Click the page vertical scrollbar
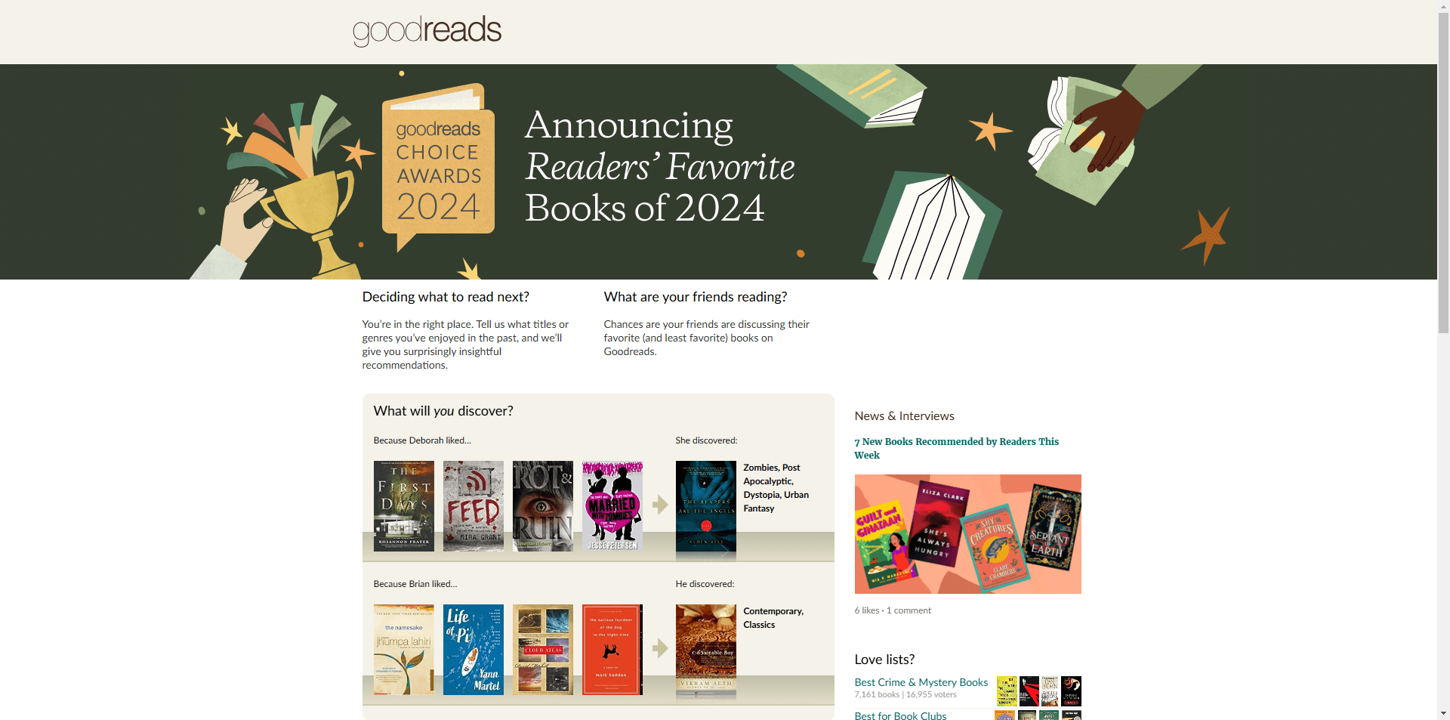The height and width of the screenshot is (720, 1450). pyautogui.click(x=1443, y=174)
